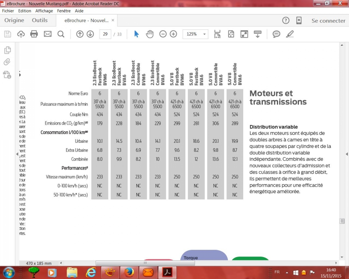Click 'Moteurs et transmissions' heading
This screenshot has width=349, height=279.
click(x=278, y=97)
